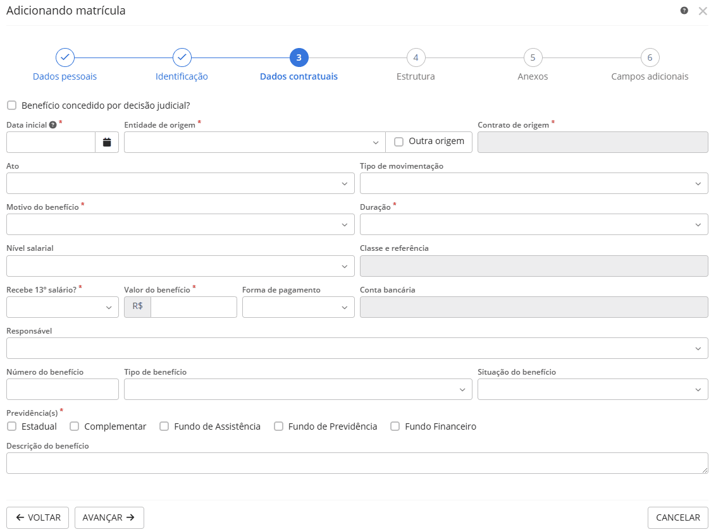Click the step 4 Estrutura circle
Viewport: 716px width, 532px height.
[416, 57]
